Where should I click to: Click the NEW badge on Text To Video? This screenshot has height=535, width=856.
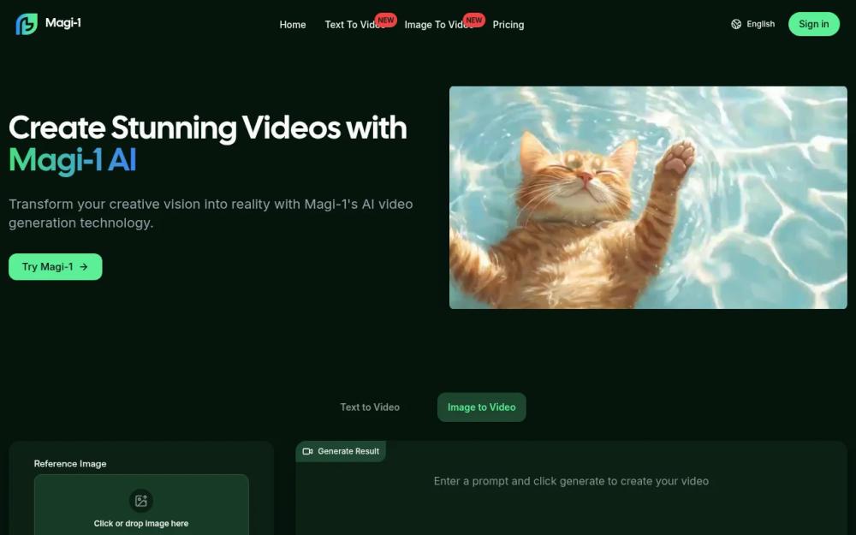pos(385,21)
